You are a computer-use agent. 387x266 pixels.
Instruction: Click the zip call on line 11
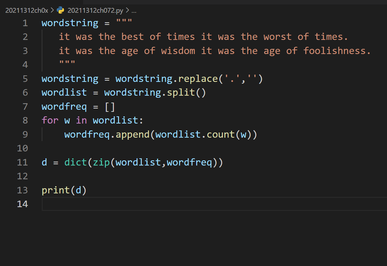[101, 162]
